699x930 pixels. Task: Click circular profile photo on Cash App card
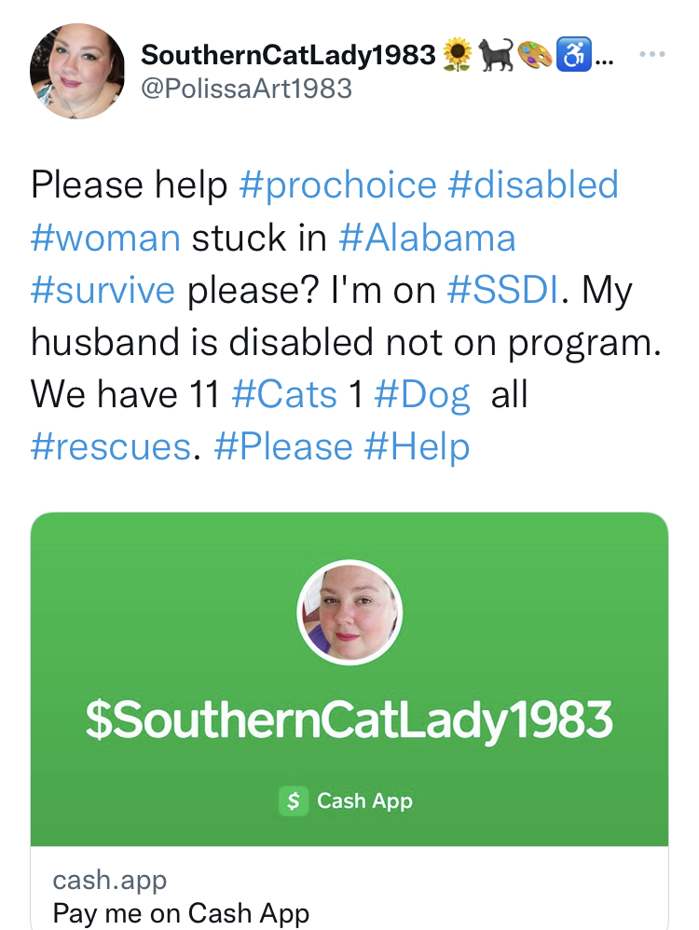tap(349, 612)
